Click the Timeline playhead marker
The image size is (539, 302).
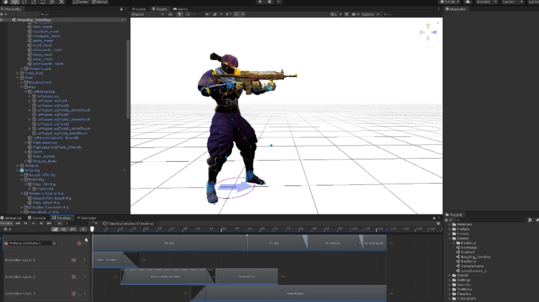[92, 229]
